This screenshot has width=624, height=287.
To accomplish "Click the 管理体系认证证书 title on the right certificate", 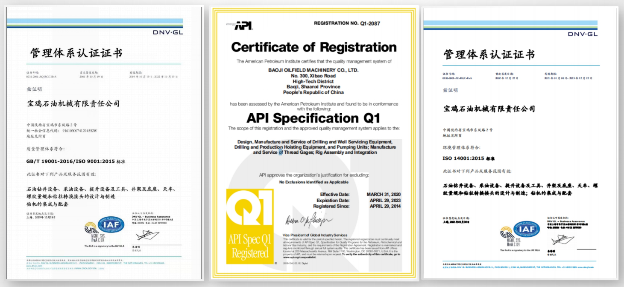I will tap(489, 55).
